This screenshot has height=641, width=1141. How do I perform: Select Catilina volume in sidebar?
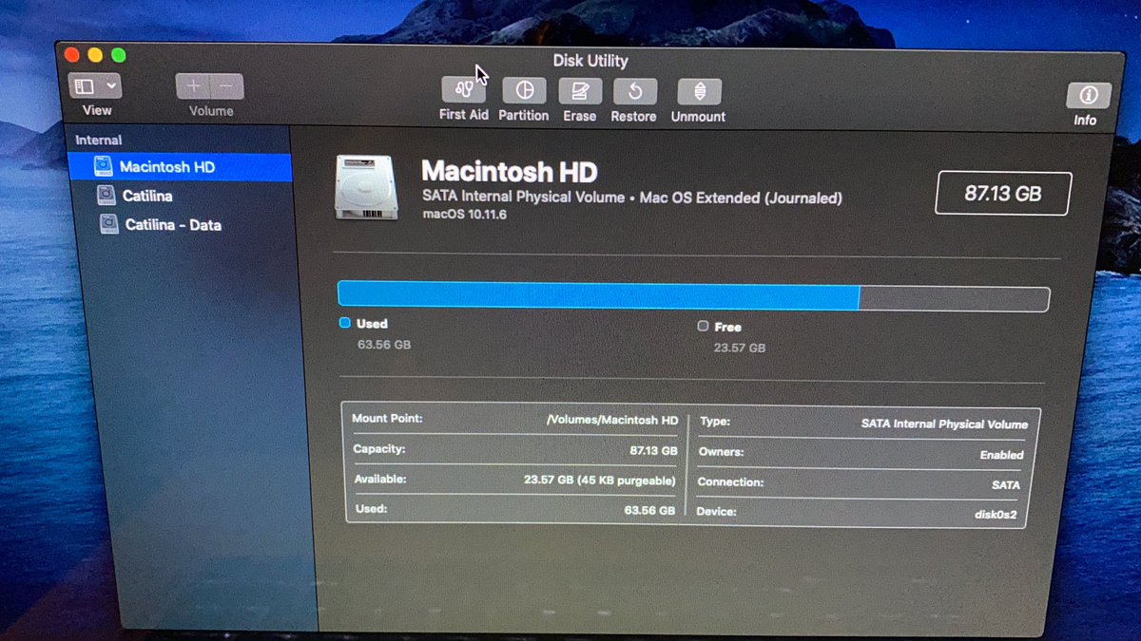[x=147, y=196]
